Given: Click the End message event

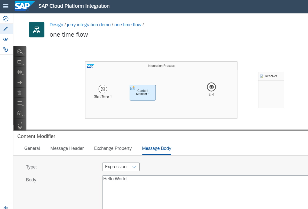Looking at the screenshot, I should 211,87.
